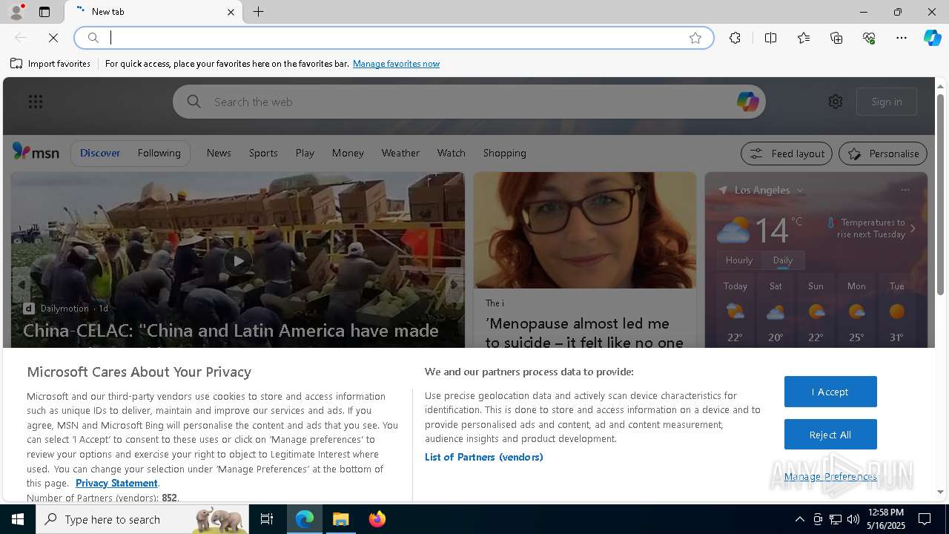Play the China-CELAC video
This screenshot has height=534, width=949.
237,260
